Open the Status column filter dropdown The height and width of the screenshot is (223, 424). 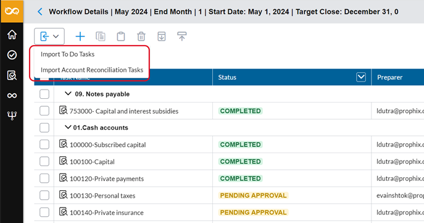(x=361, y=77)
